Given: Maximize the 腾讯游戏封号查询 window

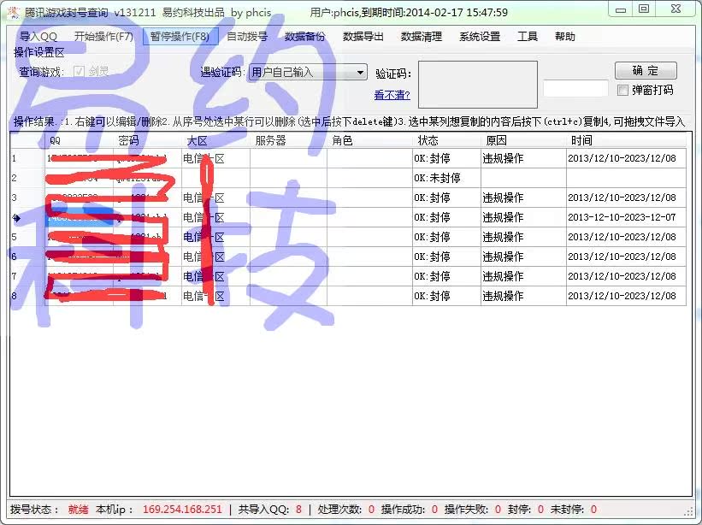Looking at the screenshot, I should click(x=644, y=9).
